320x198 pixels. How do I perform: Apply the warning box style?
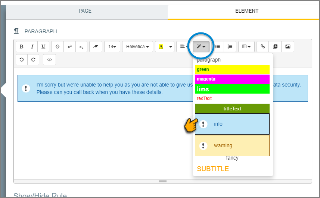pyautogui.click(x=232, y=146)
